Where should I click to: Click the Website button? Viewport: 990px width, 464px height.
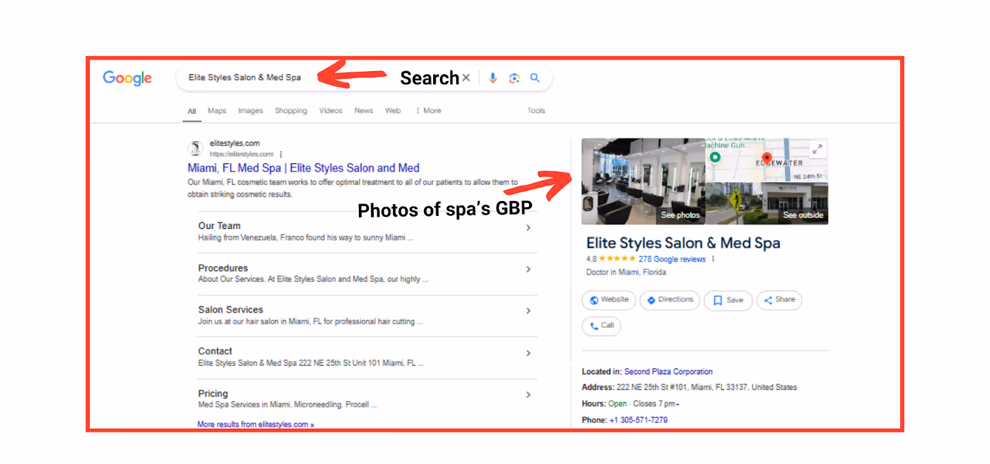(609, 300)
